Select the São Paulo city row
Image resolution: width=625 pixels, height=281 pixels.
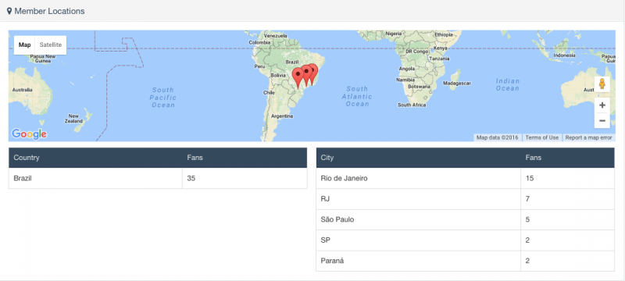point(465,219)
